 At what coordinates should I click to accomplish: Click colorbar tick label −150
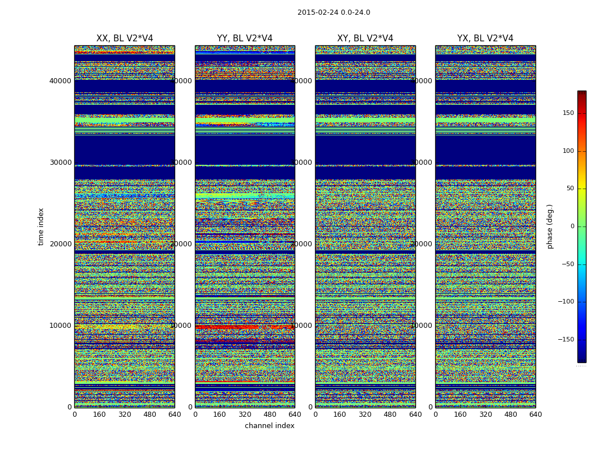click(566, 339)
